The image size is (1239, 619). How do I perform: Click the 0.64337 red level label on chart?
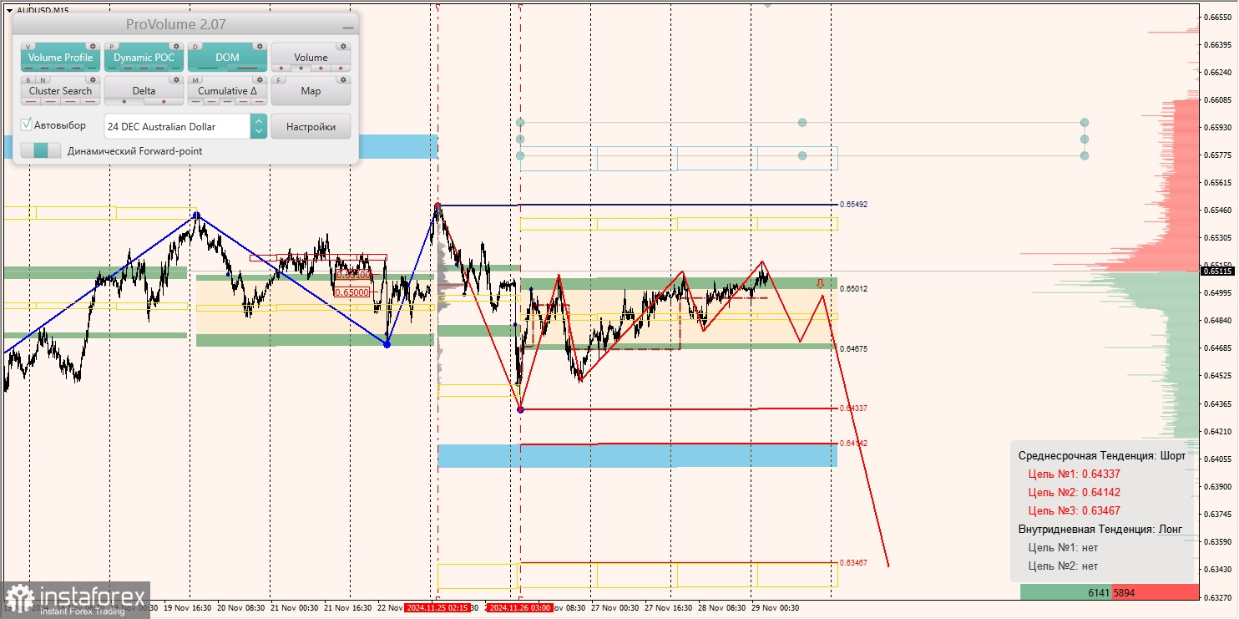coord(853,408)
